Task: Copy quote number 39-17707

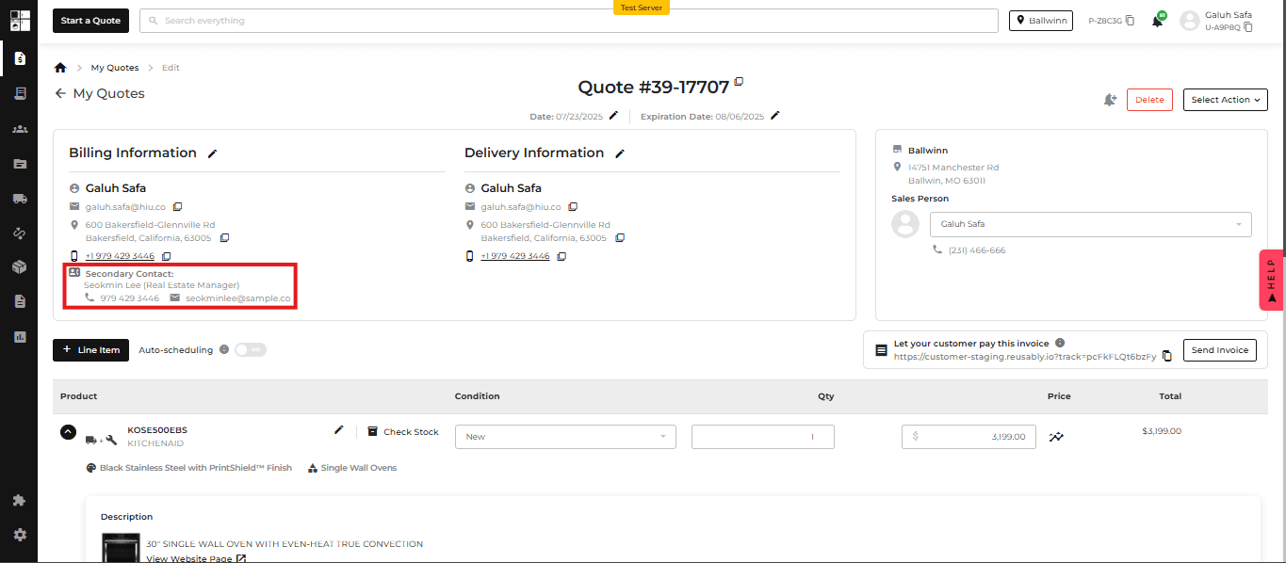Action: pyautogui.click(x=739, y=82)
